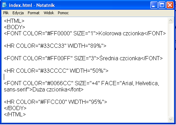Click the Notatnik icon in title bar
The height and width of the screenshot is (125, 176).
tap(4, 5)
